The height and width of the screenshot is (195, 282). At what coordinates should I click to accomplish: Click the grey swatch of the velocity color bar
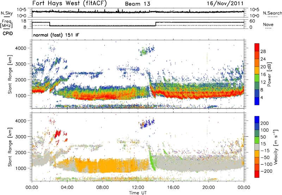(x=257, y=147)
